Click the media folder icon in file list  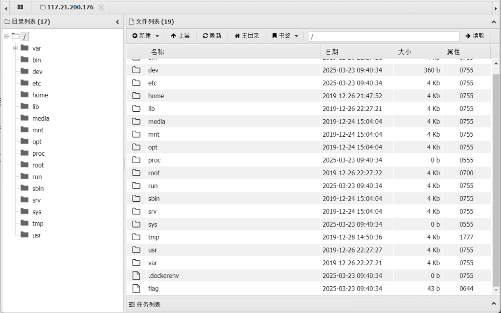pos(136,122)
